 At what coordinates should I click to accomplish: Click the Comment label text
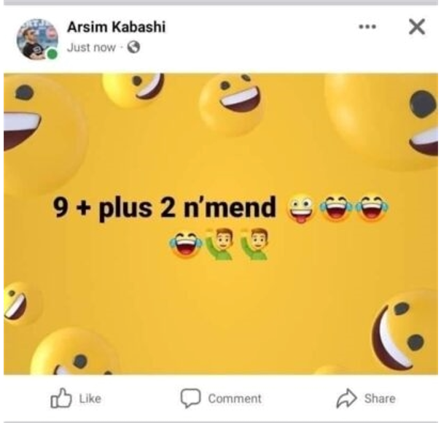coord(235,398)
